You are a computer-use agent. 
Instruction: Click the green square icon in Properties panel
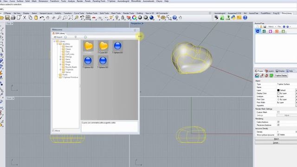point(271,76)
